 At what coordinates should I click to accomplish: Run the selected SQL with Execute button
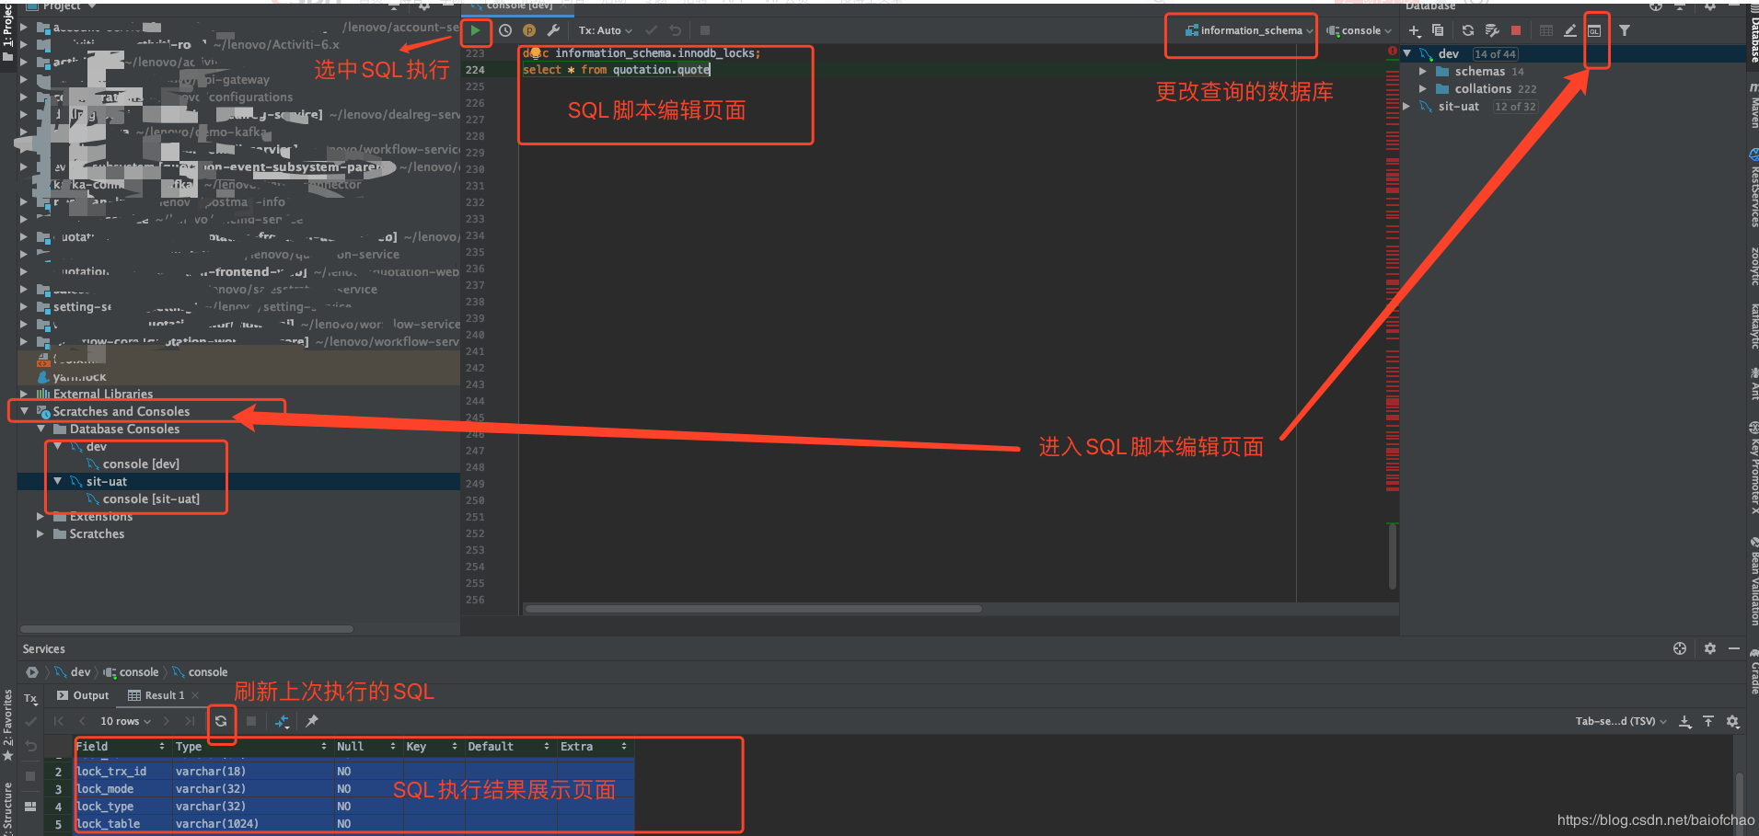click(x=475, y=30)
